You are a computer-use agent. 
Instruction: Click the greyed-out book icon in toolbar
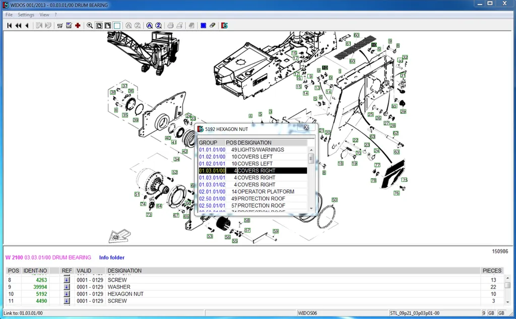pos(191,25)
